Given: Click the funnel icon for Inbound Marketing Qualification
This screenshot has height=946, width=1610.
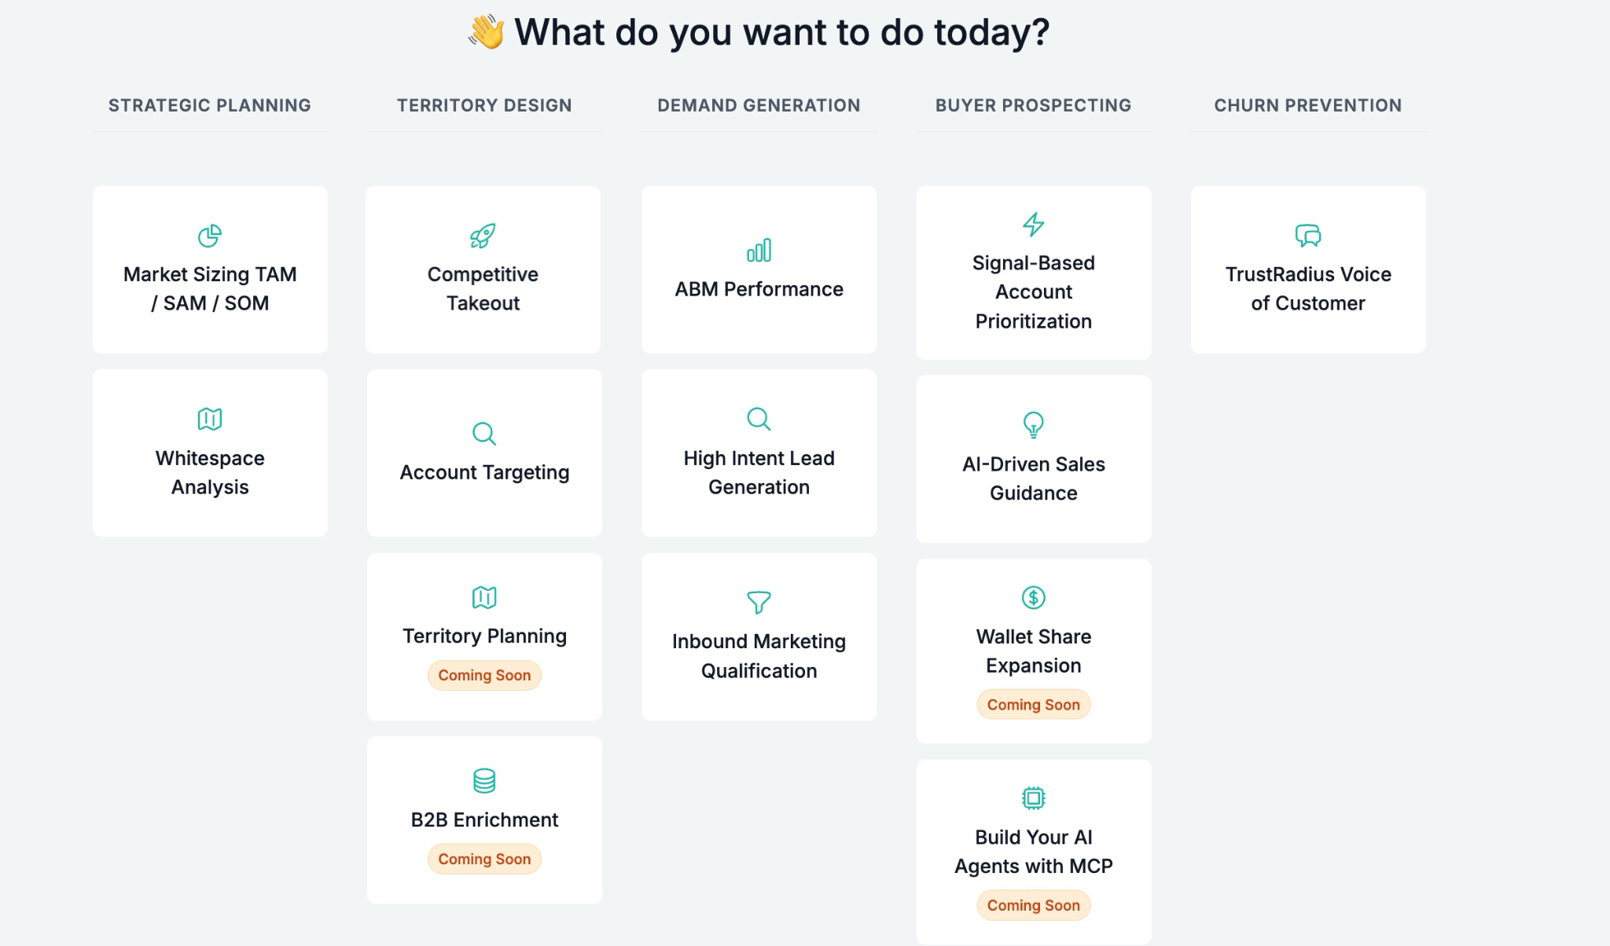Looking at the screenshot, I should [759, 603].
